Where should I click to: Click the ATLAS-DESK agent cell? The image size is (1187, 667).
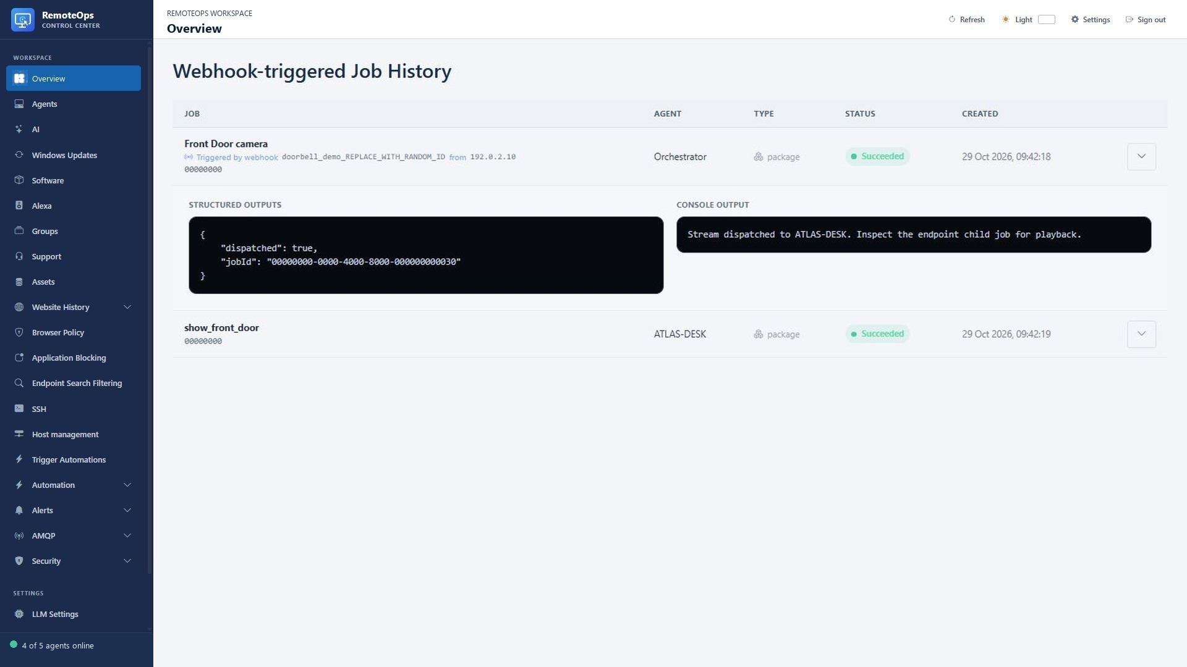[680, 334]
